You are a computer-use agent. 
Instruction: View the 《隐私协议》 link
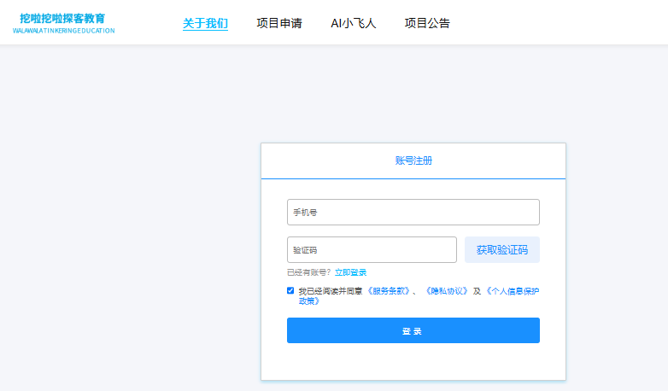446,291
